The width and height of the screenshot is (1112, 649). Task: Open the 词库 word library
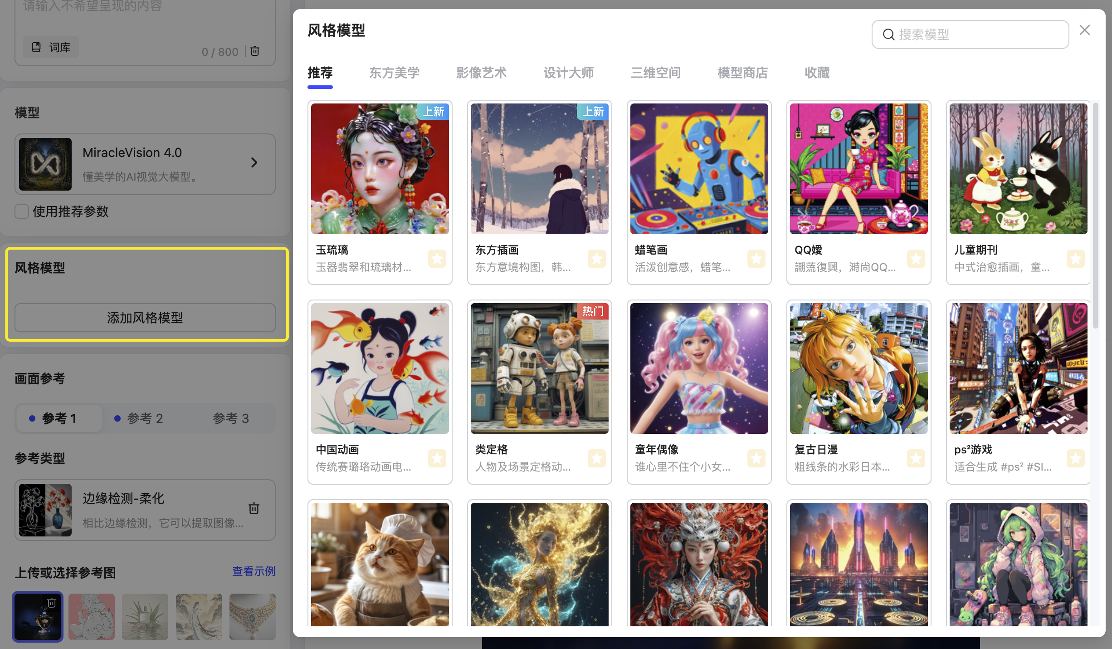tap(51, 47)
